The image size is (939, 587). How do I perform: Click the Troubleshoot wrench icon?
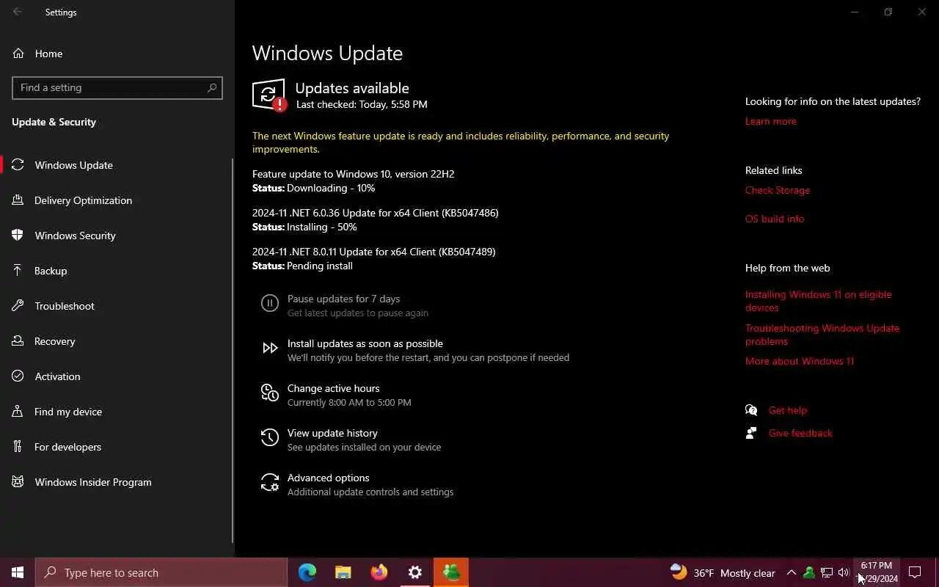[18, 306]
